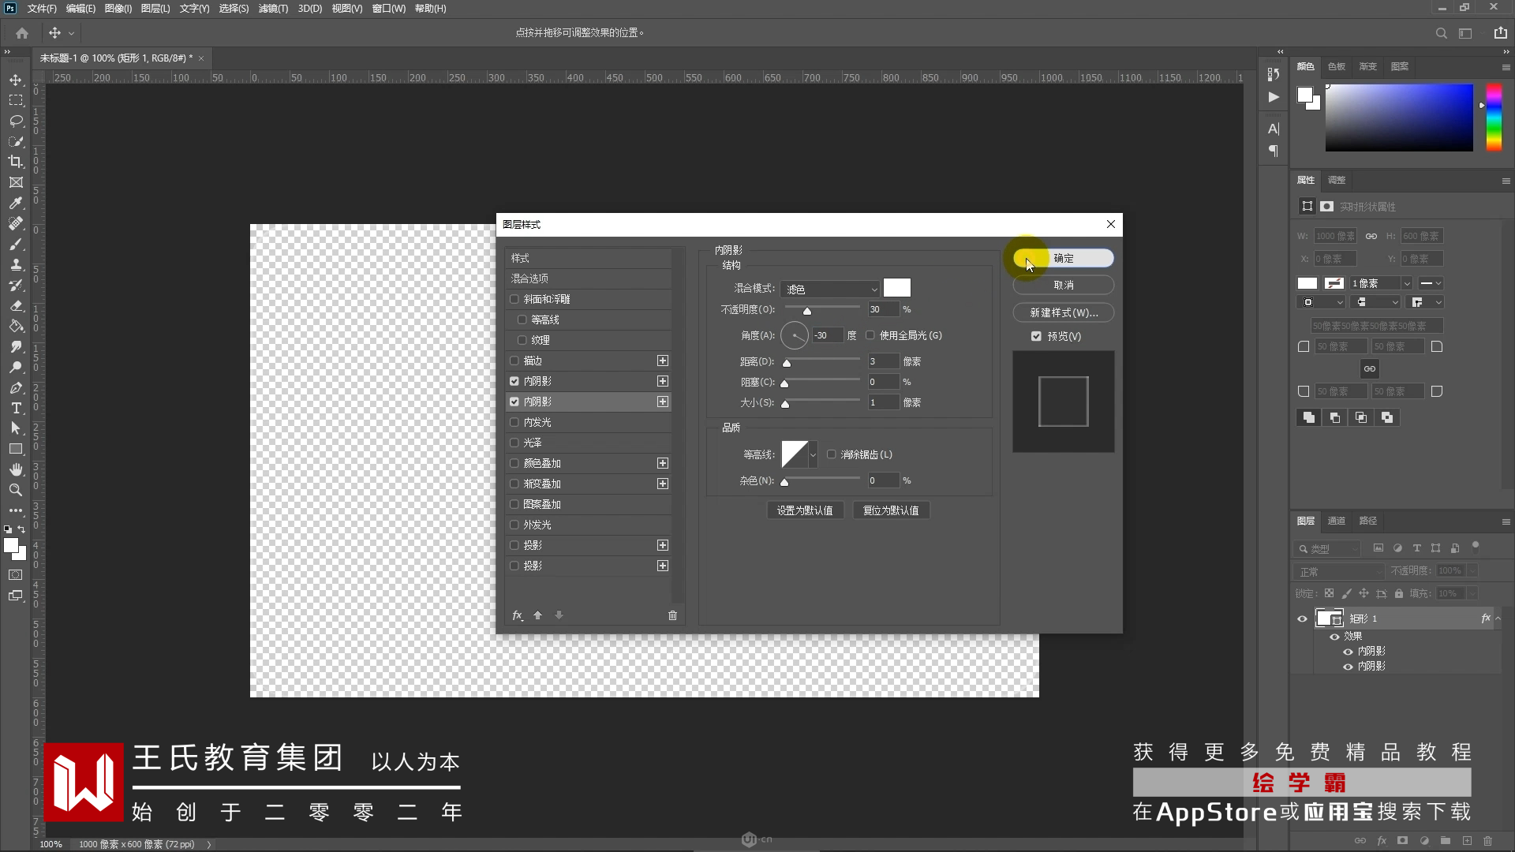Select the Crop tool in toolbar

(x=16, y=162)
